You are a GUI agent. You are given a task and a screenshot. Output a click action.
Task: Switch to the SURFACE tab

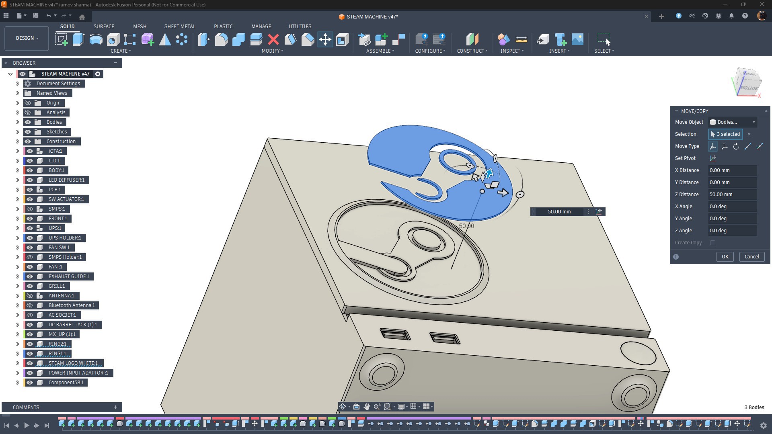[104, 26]
